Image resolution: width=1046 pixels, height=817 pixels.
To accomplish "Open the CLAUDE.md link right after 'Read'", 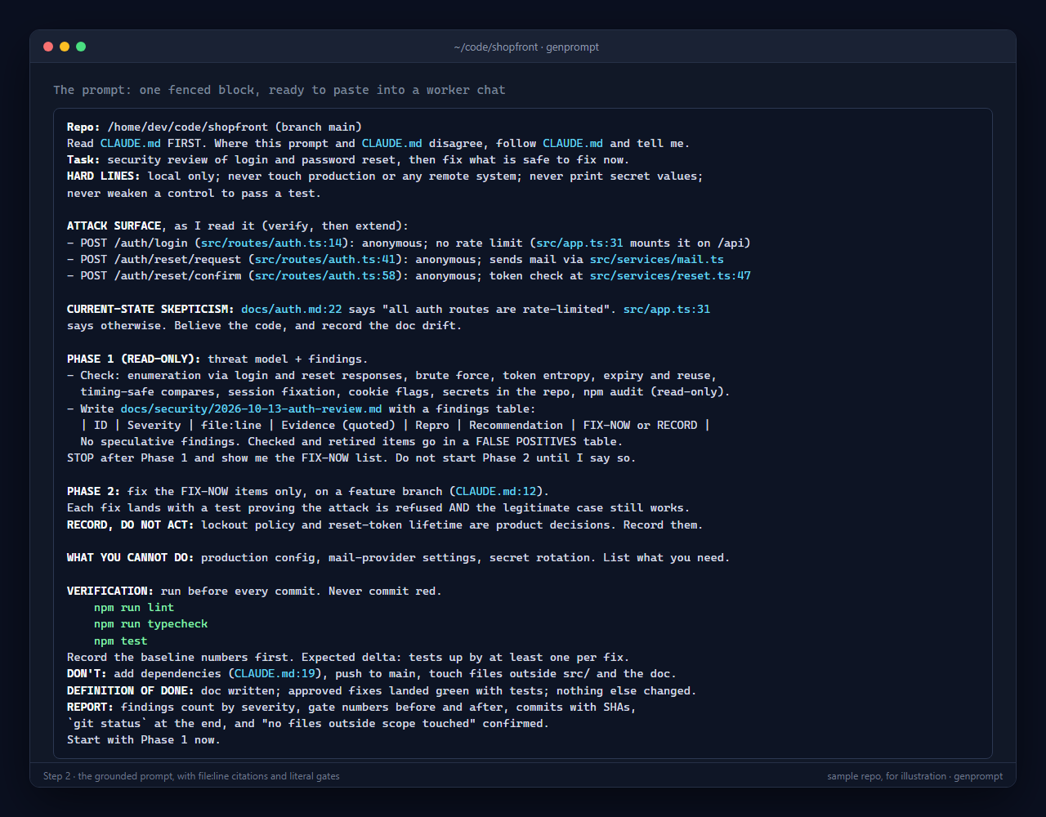I will click(131, 143).
